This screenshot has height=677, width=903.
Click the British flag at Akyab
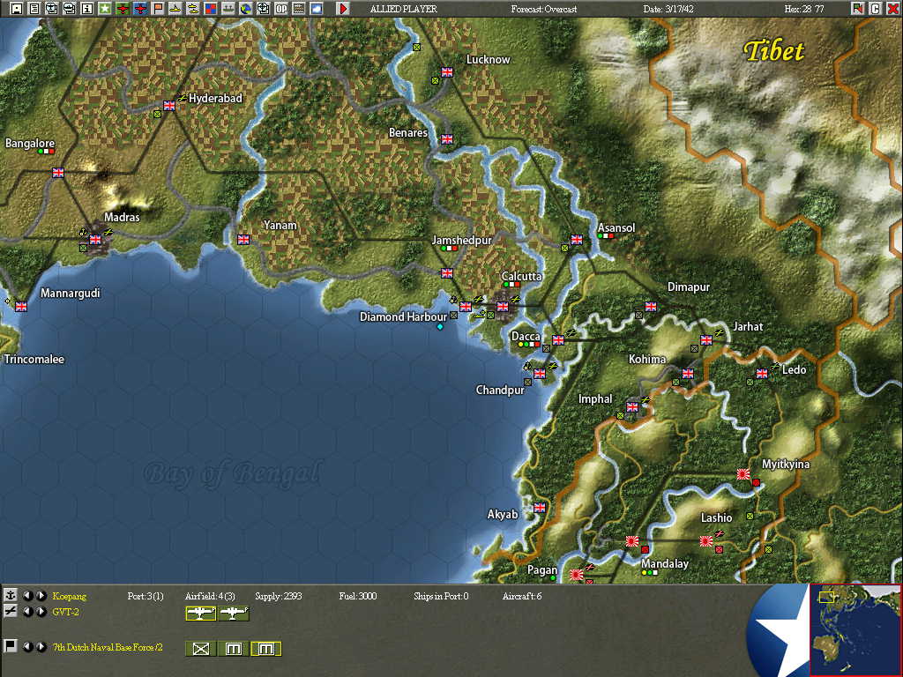pyautogui.click(x=540, y=507)
